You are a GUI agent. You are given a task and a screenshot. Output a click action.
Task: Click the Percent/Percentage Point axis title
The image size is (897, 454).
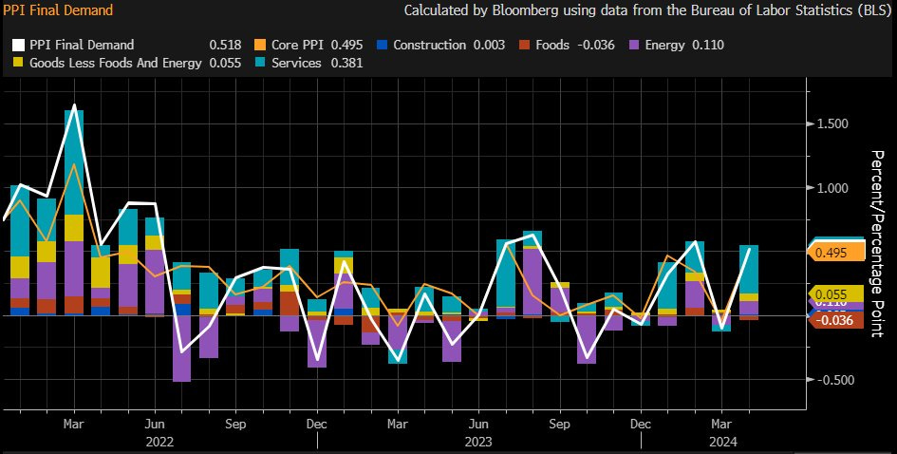point(877,242)
